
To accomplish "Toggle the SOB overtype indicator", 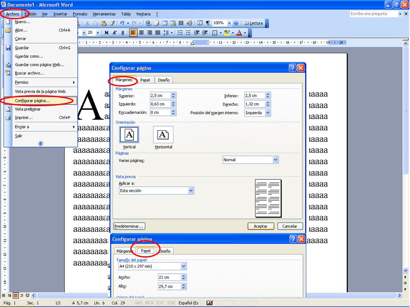I will tap(171, 303).
